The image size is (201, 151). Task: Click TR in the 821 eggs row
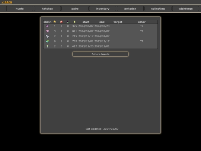(x=142, y=31)
